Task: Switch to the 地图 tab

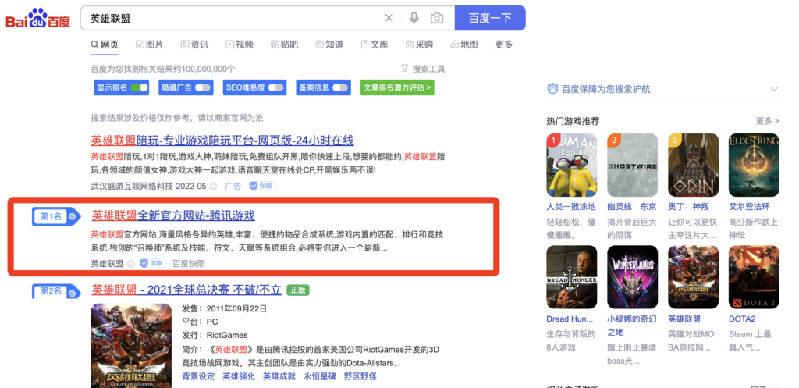Action: pos(464,44)
